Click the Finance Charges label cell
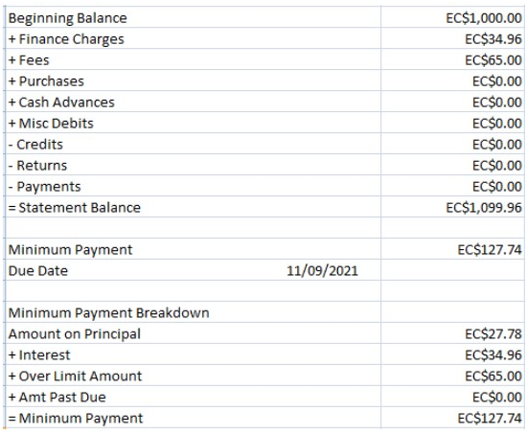Viewport: 527px width, 434px height. click(66, 39)
